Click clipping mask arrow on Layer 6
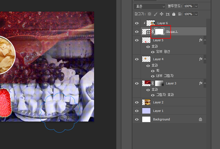The image size is (220, 149). point(145,23)
